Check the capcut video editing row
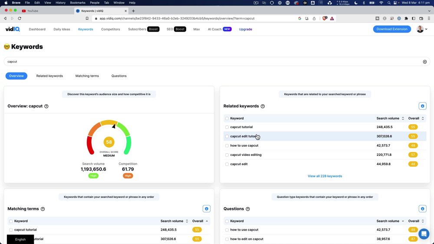This screenshot has height=244, width=434. 227,155
